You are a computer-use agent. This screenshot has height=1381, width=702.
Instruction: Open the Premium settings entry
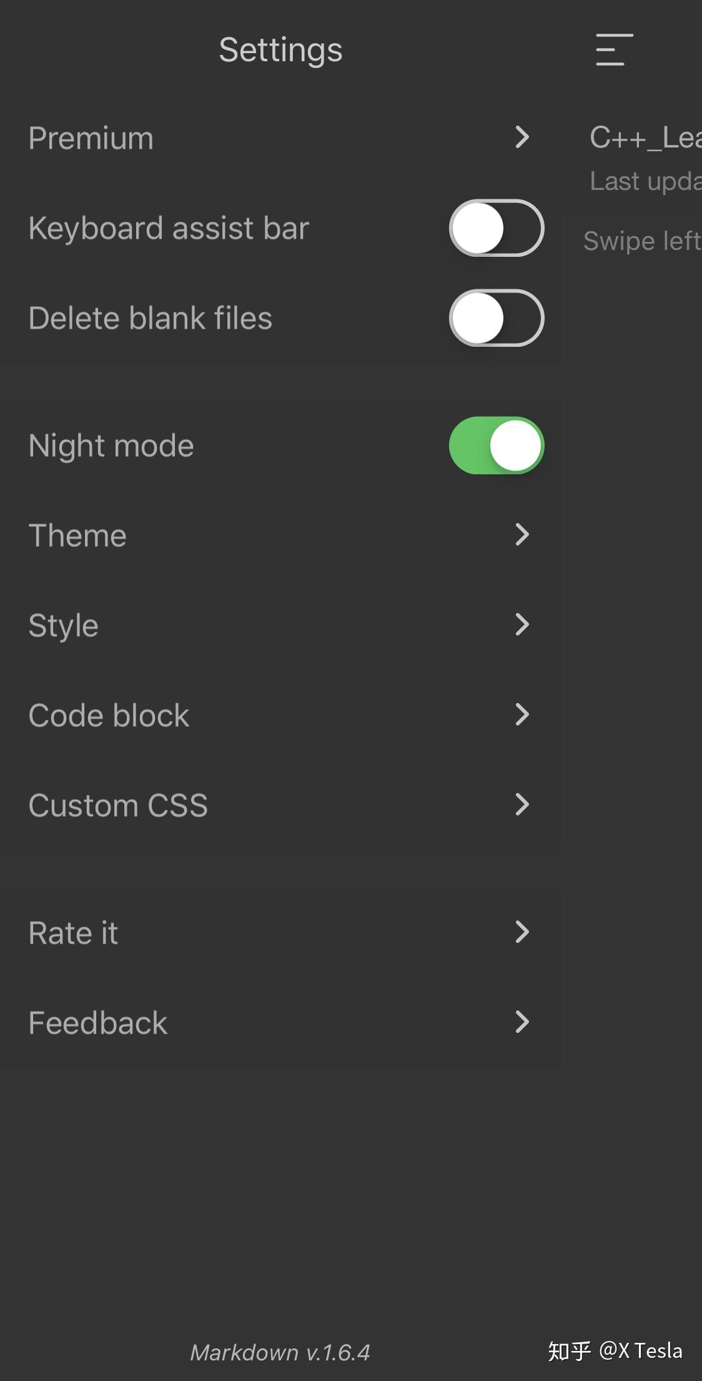91,138
